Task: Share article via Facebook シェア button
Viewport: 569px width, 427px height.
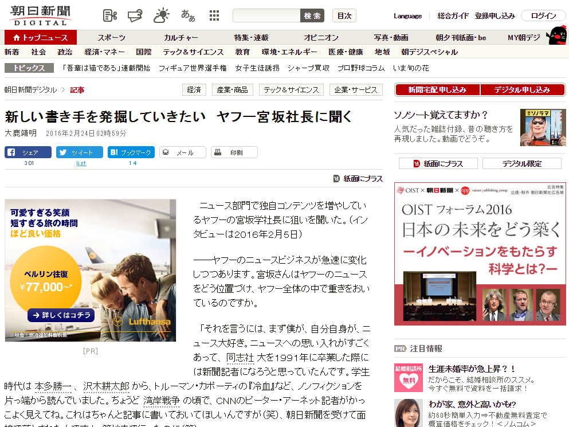Action: coord(28,152)
